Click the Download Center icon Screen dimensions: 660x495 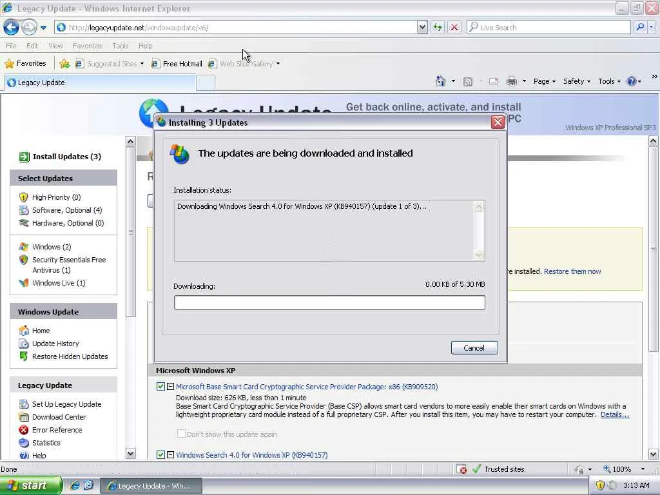pos(24,417)
